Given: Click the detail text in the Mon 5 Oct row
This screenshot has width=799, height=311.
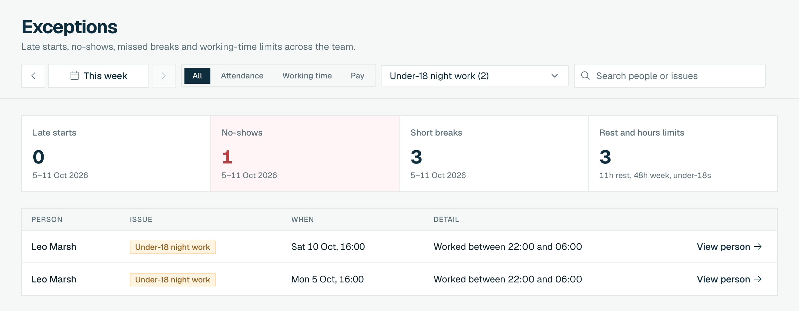Looking at the screenshot, I should point(508,279).
